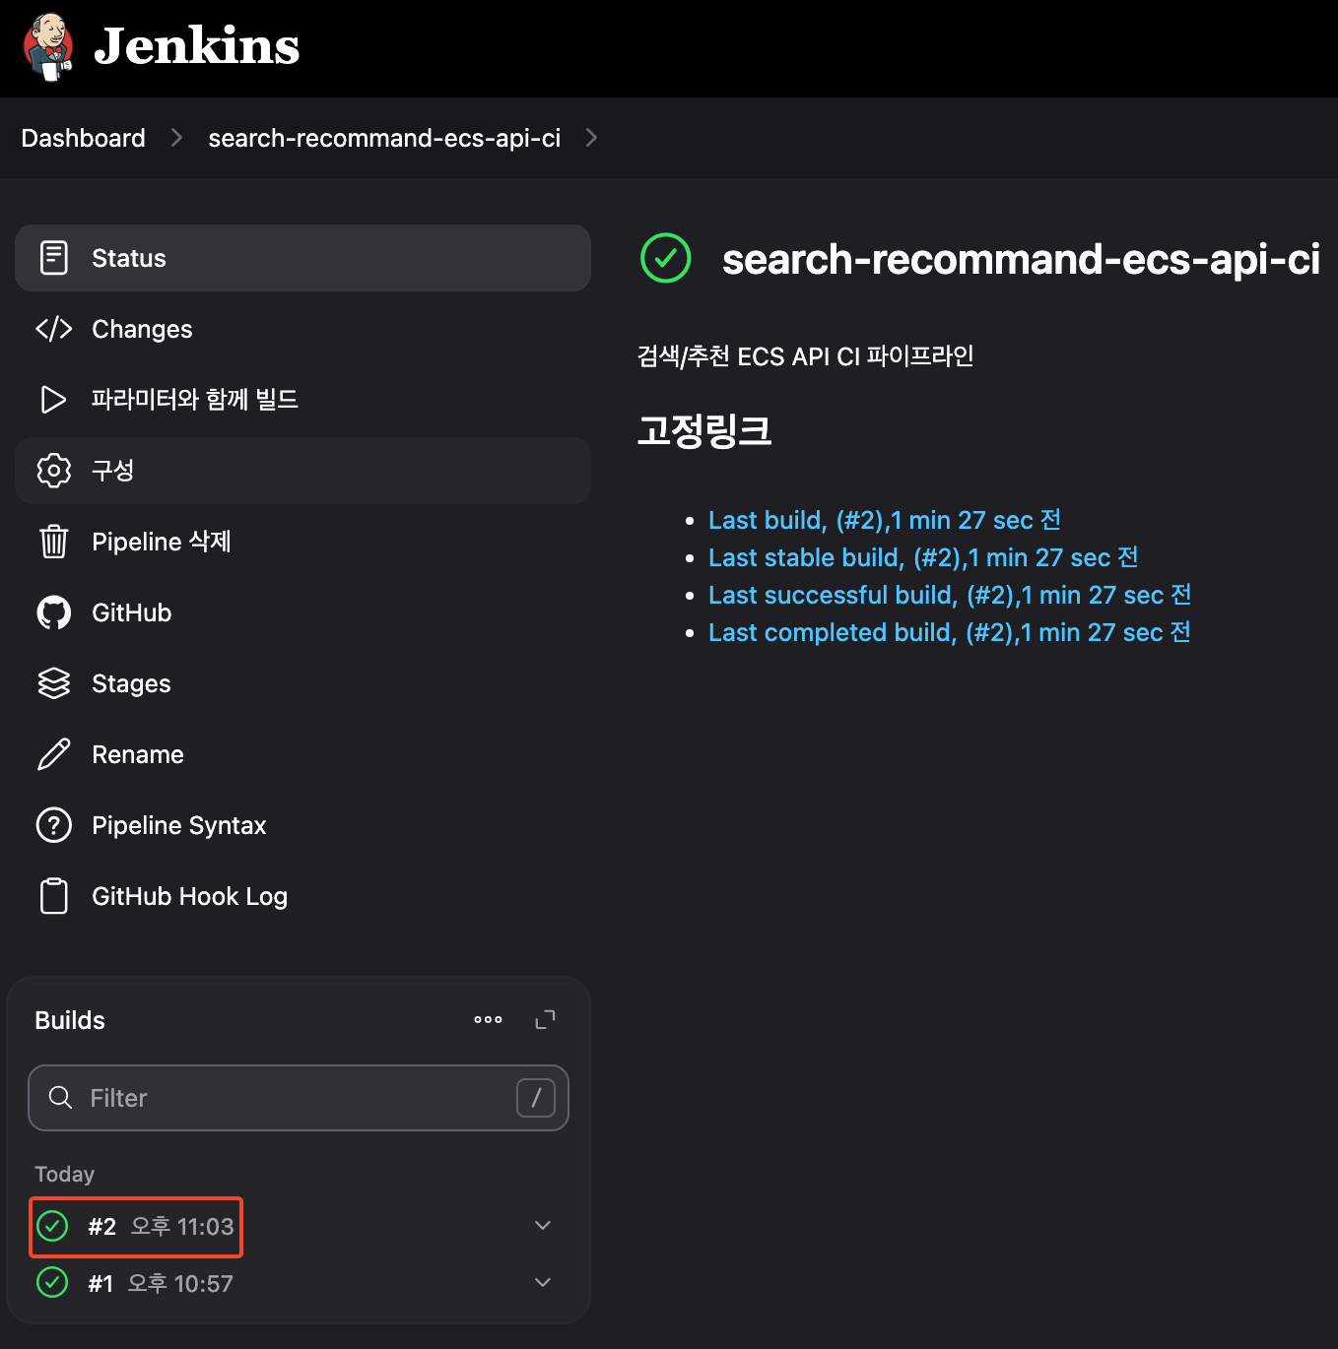Click the green success icon beside project title
Viewport: 1338px width, 1349px height.
(666, 258)
